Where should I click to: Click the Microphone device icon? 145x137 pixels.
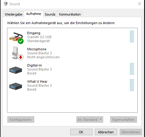click(16, 53)
